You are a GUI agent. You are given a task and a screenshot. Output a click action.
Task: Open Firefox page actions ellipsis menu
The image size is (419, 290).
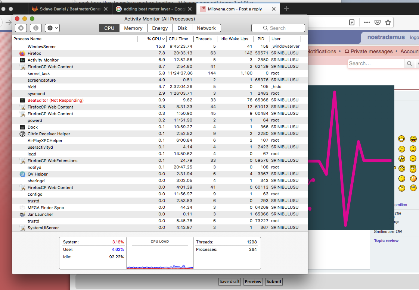tap(367, 22)
